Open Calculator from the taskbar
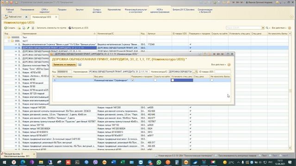Screen dimensions: 296x166 tap(177, 162)
